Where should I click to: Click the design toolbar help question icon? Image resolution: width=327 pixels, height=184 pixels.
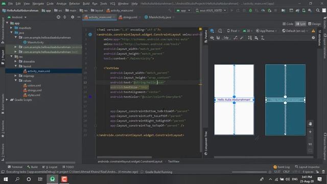313,38
